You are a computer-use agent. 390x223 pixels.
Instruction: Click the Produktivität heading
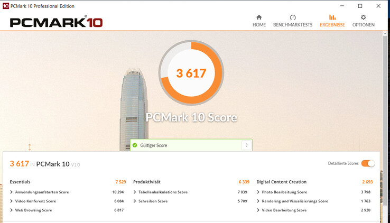point(147,182)
